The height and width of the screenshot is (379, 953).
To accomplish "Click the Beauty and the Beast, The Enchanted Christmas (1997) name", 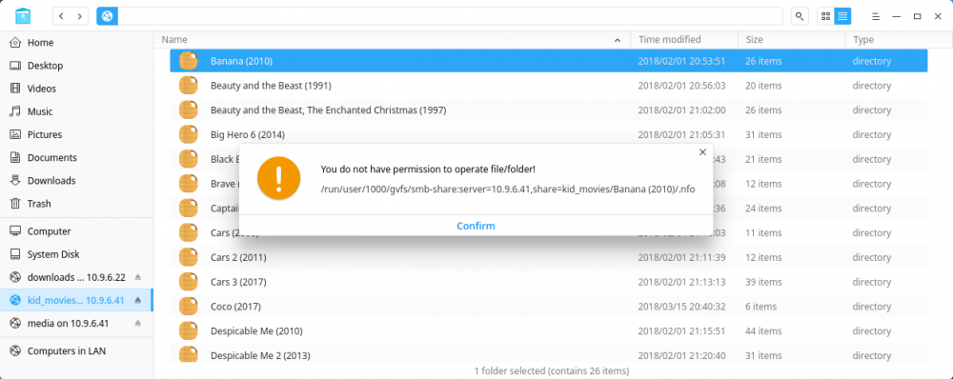I will (328, 110).
